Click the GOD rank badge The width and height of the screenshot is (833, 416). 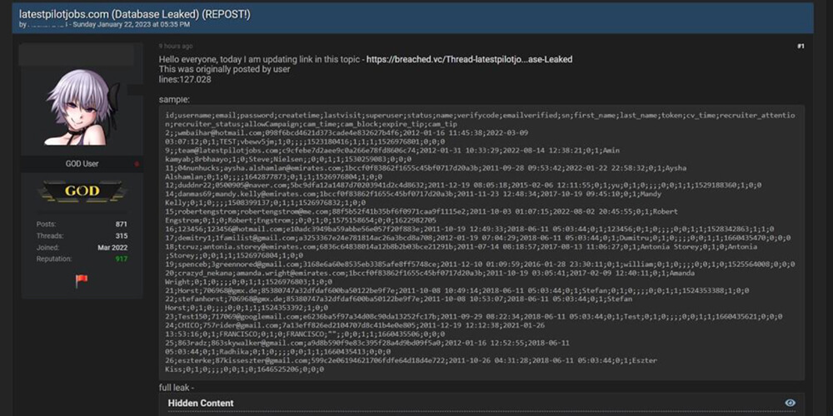(x=82, y=191)
